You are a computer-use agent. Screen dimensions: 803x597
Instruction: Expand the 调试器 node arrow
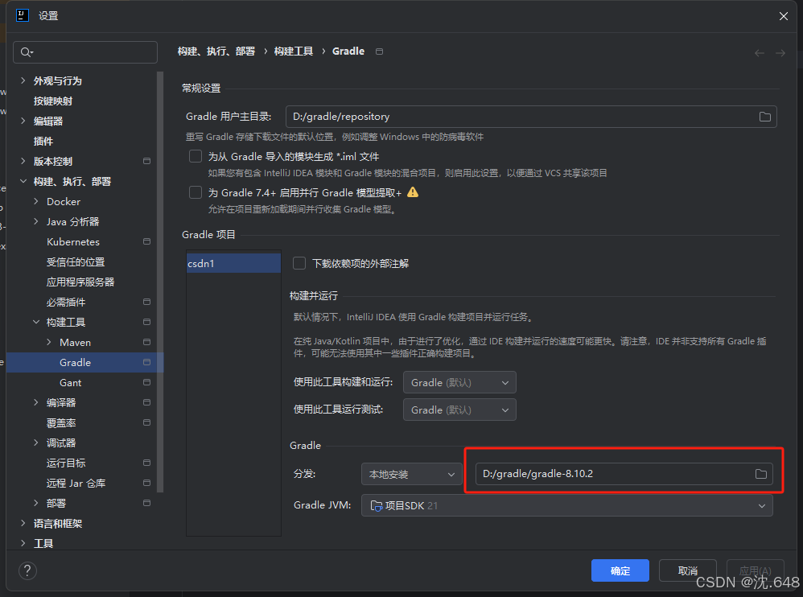(36, 443)
